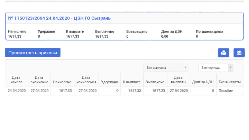Screen dimensions: 249x140
Task: Select the 24.04.2020 start date cell
Action: tap(17, 91)
